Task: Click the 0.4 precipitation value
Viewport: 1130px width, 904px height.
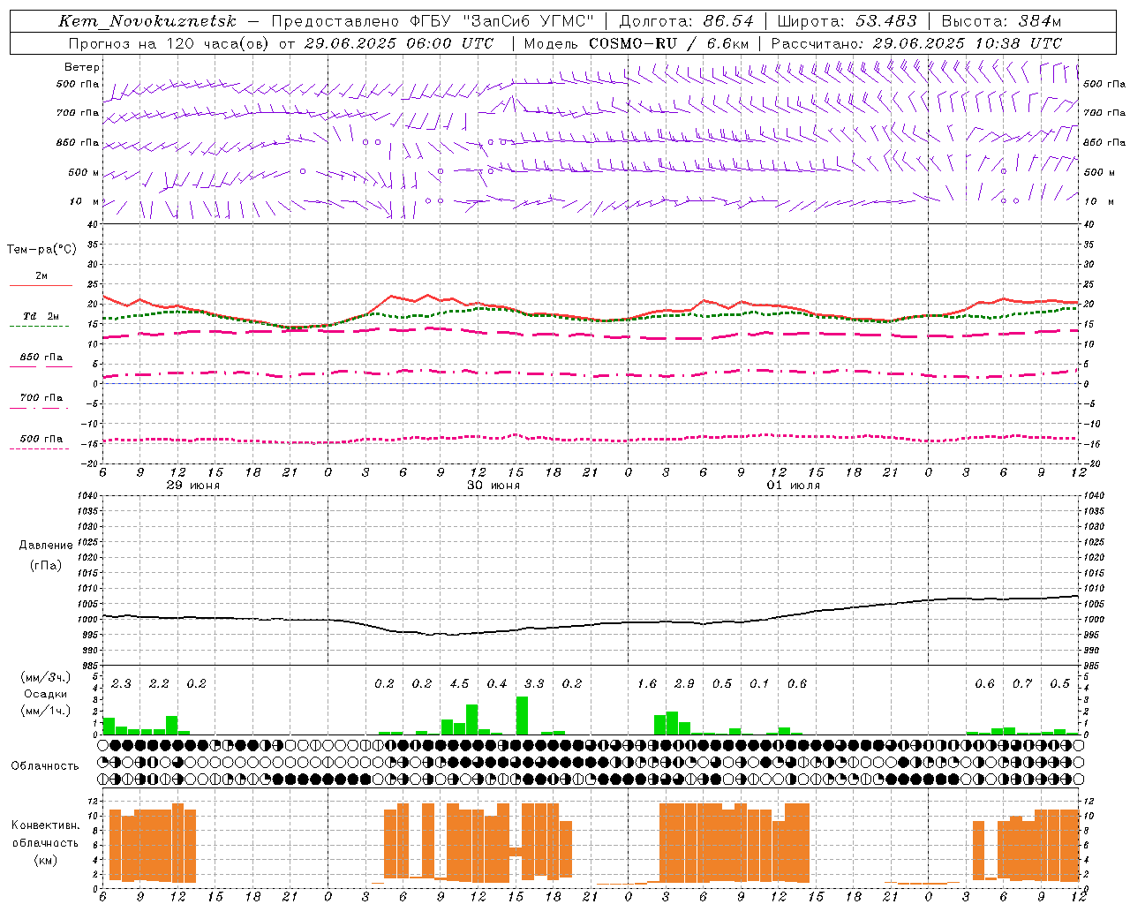Action: click(497, 683)
